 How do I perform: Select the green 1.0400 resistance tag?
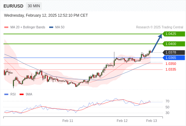[x=174, y=44]
